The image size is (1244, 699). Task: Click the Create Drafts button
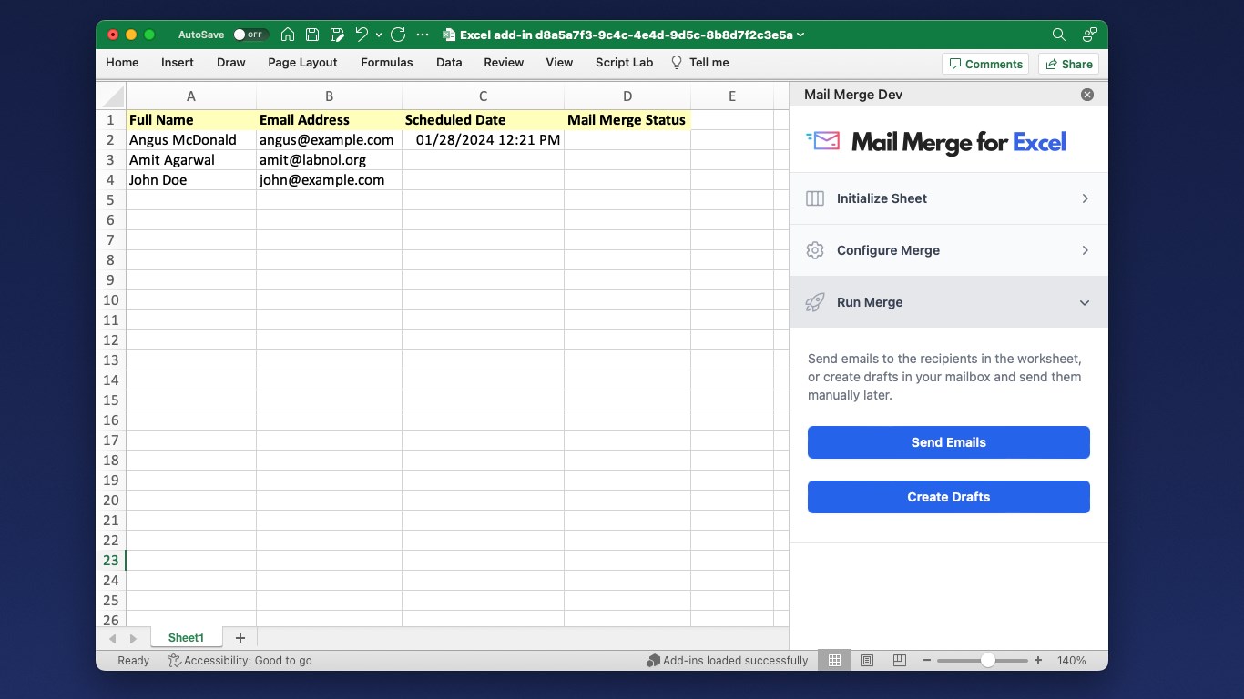[x=949, y=497]
